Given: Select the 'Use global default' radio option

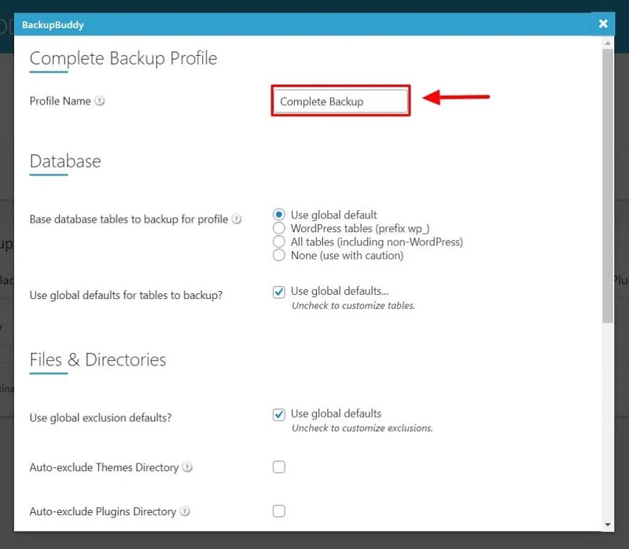Looking at the screenshot, I should click(279, 215).
